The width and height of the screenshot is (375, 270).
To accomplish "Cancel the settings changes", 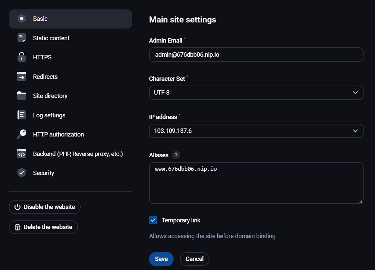I will tap(194, 259).
